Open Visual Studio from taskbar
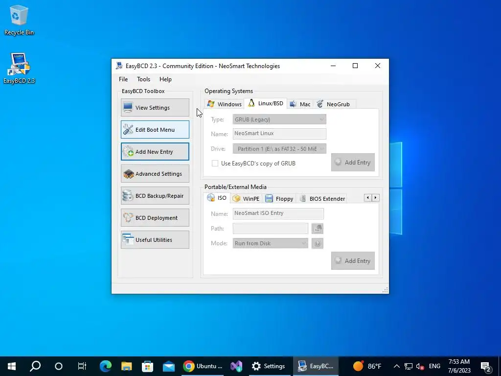The image size is (501, 376). 236,366
